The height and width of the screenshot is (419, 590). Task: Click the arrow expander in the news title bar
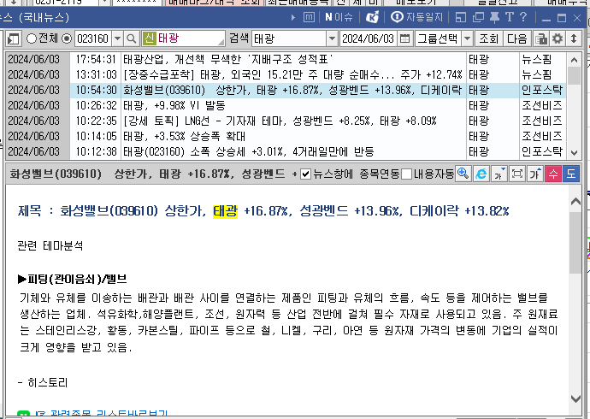coord(293,17)
